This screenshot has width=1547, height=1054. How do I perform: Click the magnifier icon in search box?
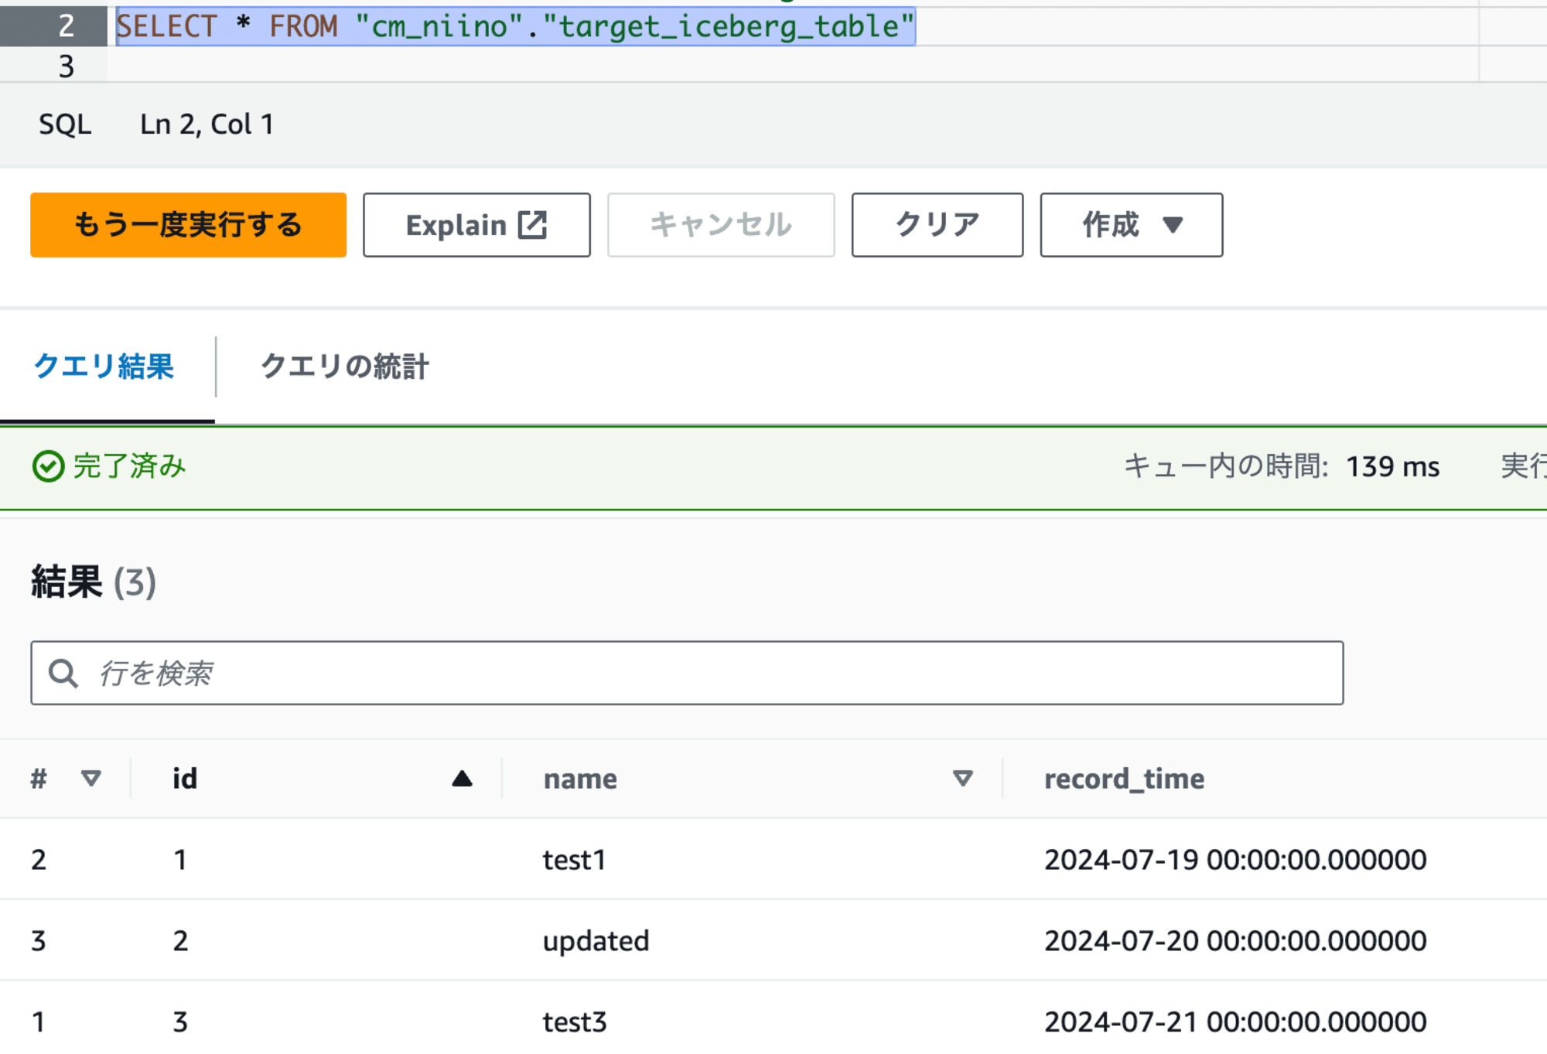63,674
